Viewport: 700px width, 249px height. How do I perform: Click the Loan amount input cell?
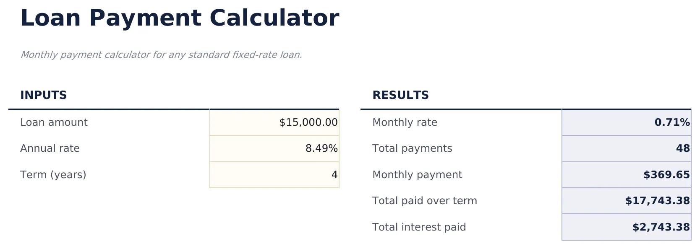pyautogui.click(x=274, y=122)
